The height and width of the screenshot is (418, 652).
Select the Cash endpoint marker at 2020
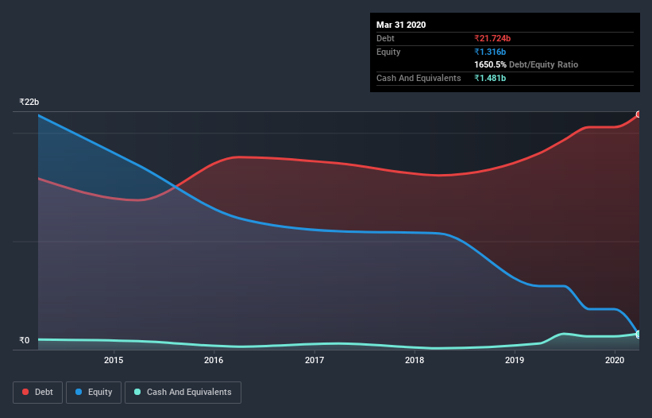tap(638, 334)
